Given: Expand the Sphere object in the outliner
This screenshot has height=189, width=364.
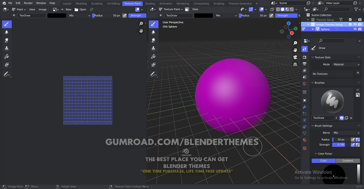Looking at the screenshot, I should 313,29.
